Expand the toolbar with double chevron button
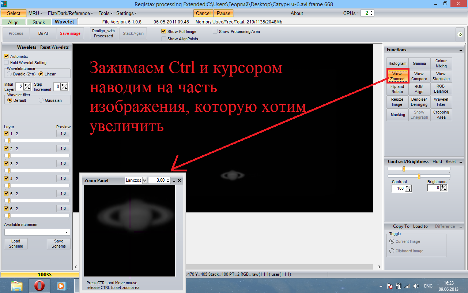This screenshot has height=293, width=468. [460, 34]
